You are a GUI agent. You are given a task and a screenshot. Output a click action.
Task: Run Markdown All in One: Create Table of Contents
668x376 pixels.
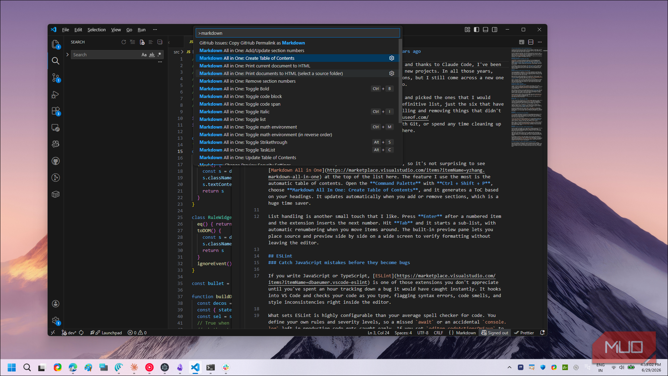[x=297, y=58]
